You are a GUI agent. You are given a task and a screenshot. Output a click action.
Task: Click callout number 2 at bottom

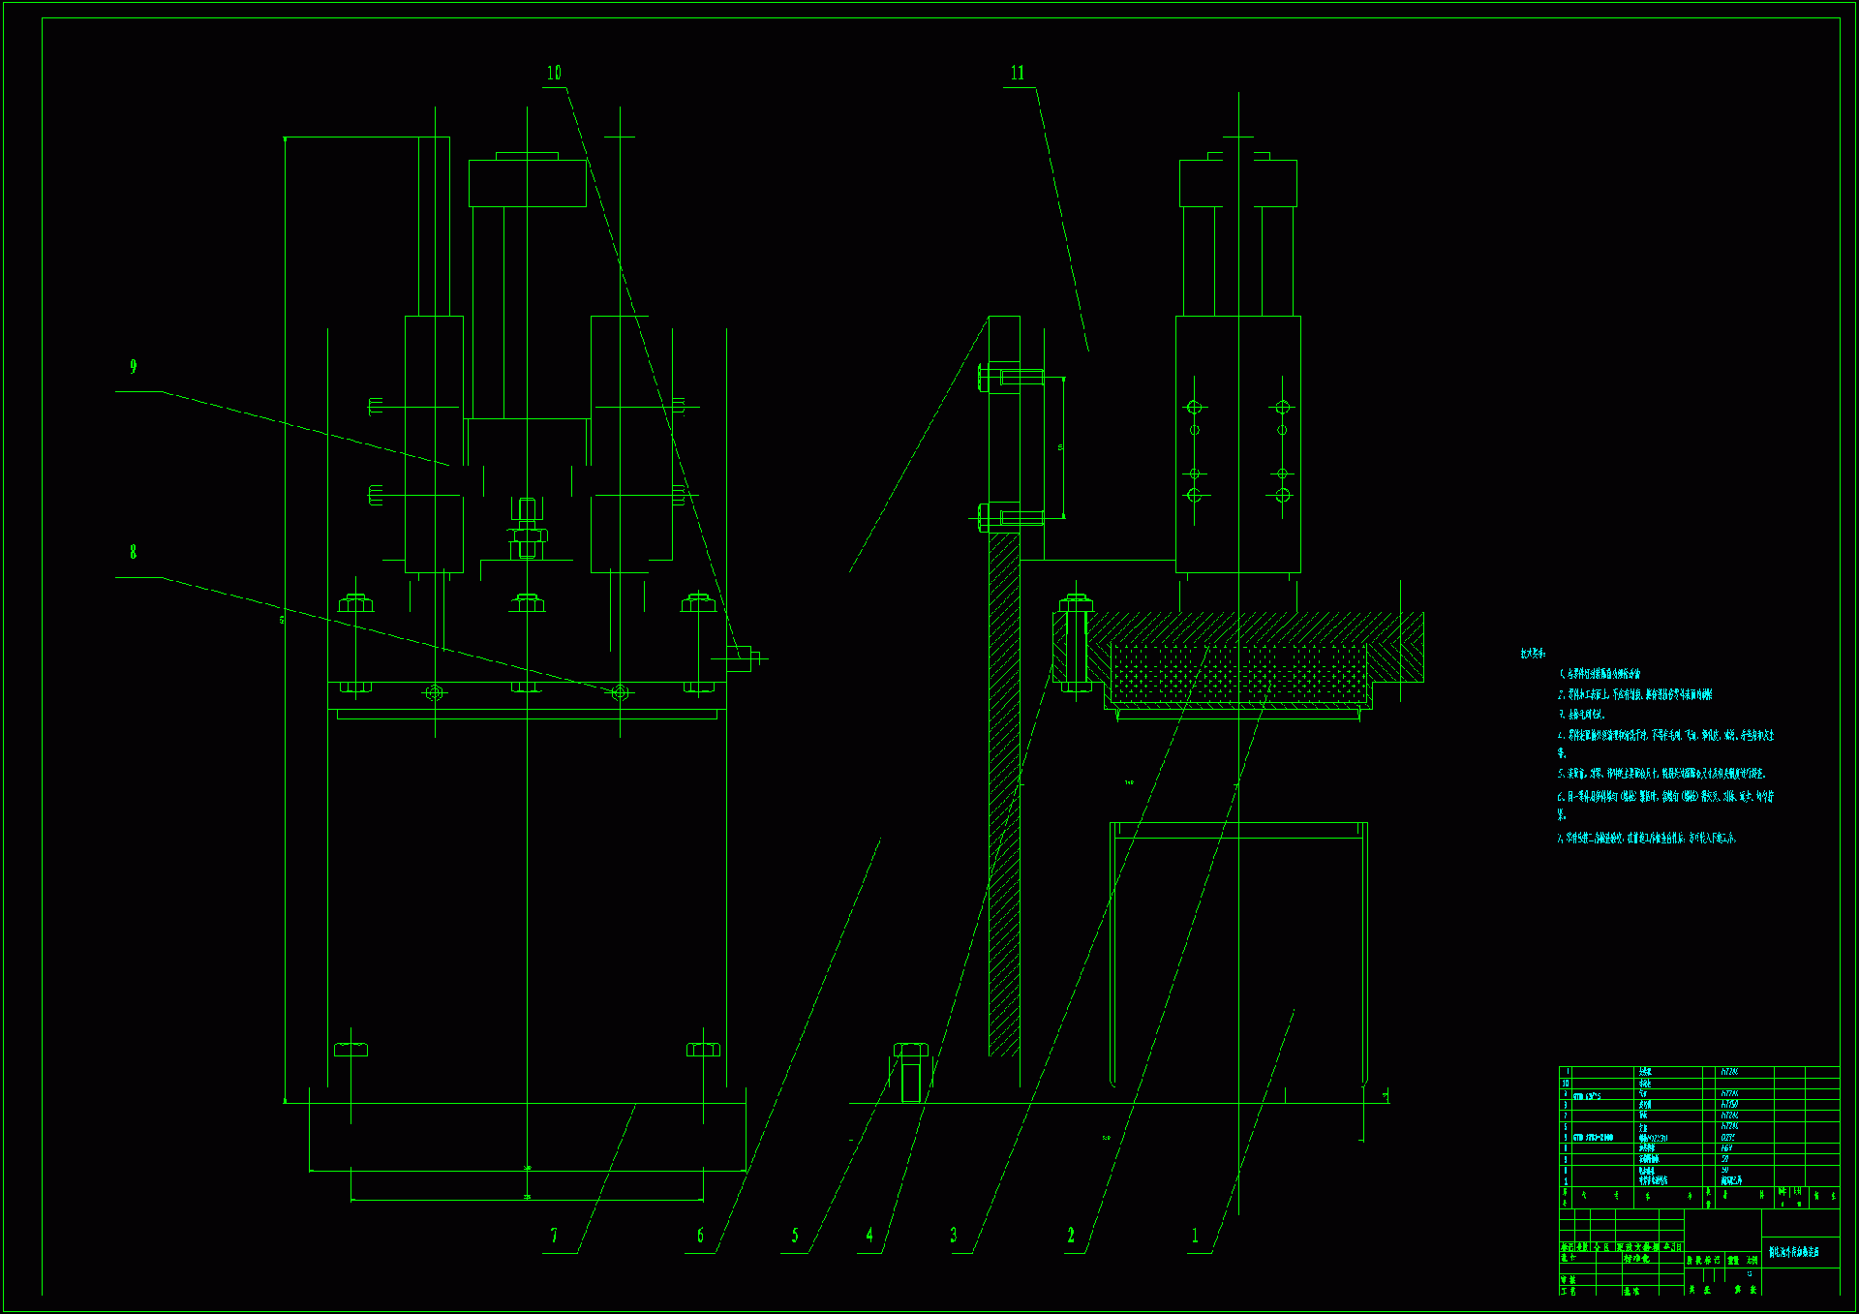click(x=1071, y=1236)
